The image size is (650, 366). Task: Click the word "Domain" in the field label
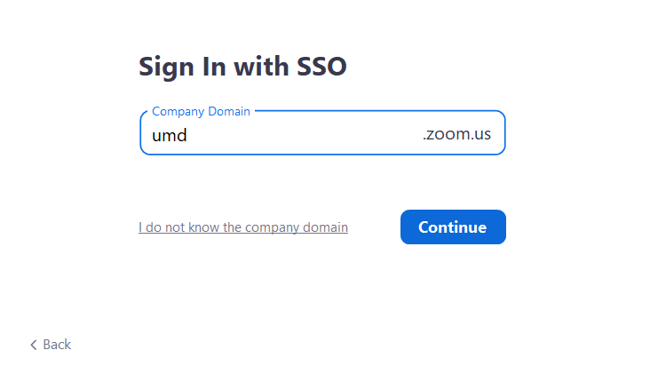pyautogui.click(x=229, y=112)
